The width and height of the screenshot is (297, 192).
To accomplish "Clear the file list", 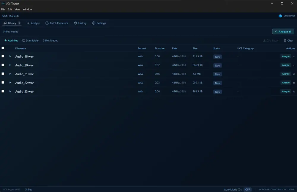I will tap(288, 40).
